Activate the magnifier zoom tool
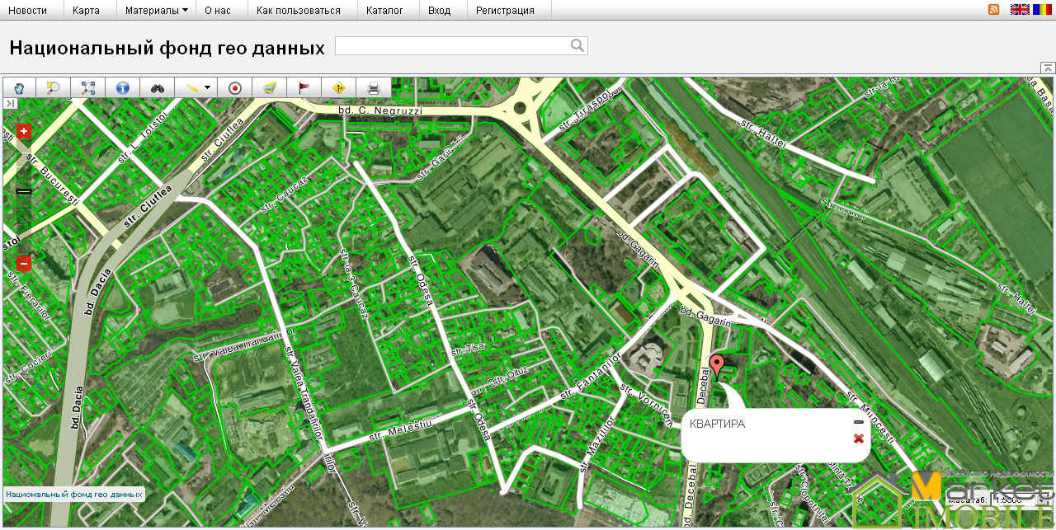Screen dimensions: 1056x530 54,88
